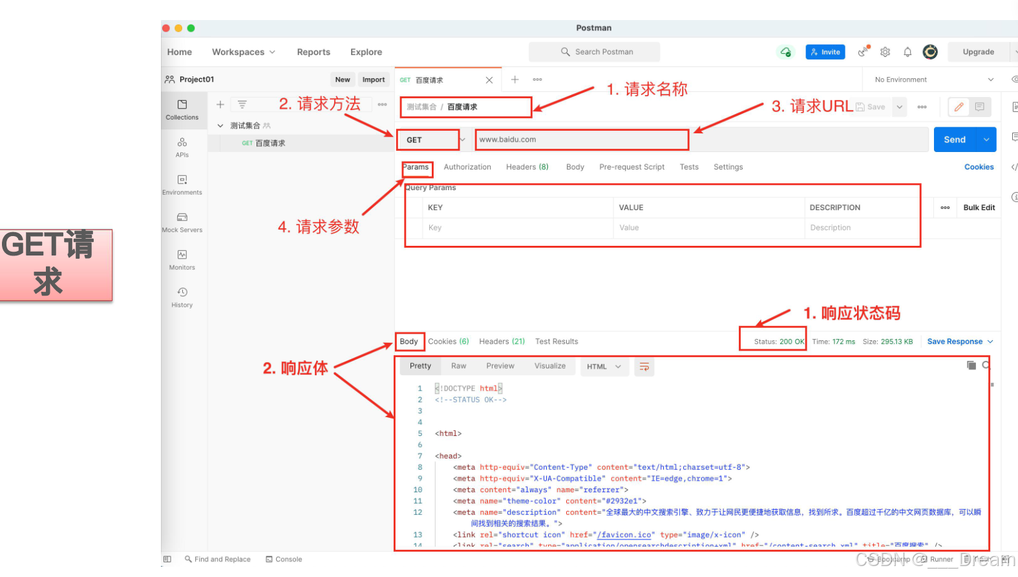Open the Send button arrow dropdown

click(x=986, y=140)
